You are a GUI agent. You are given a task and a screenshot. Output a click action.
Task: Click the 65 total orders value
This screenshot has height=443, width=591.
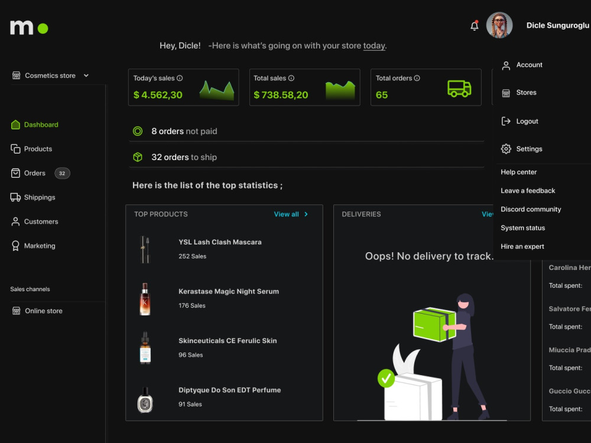point(381,95)
